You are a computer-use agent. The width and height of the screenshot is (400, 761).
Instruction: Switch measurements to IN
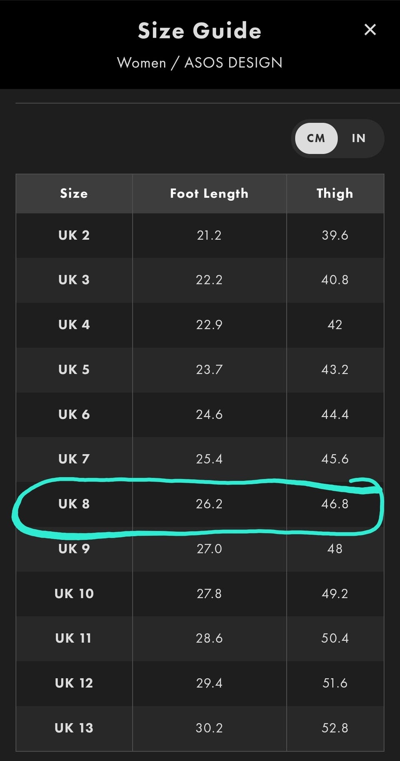(x=359, y=138)
